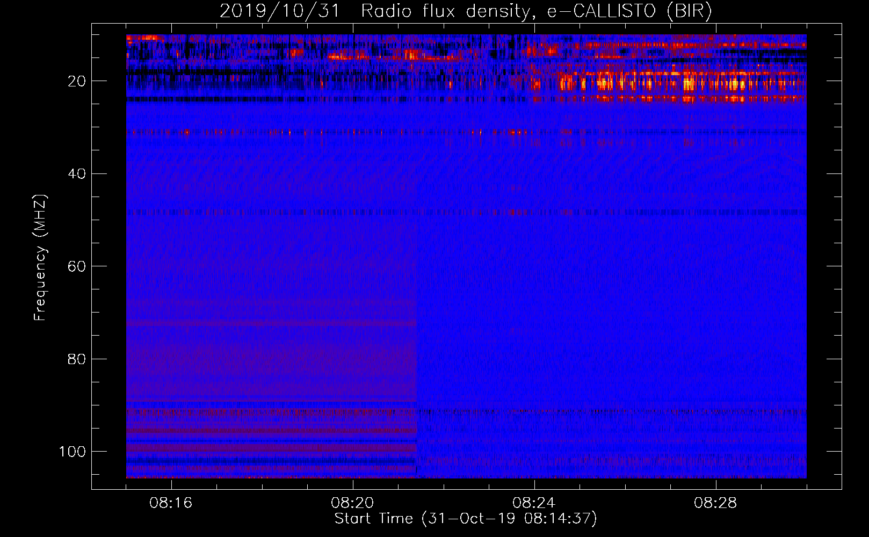Click the '08:28' time tick label
The height and width of the screenshot is (537, 869).
click(715, 503)
